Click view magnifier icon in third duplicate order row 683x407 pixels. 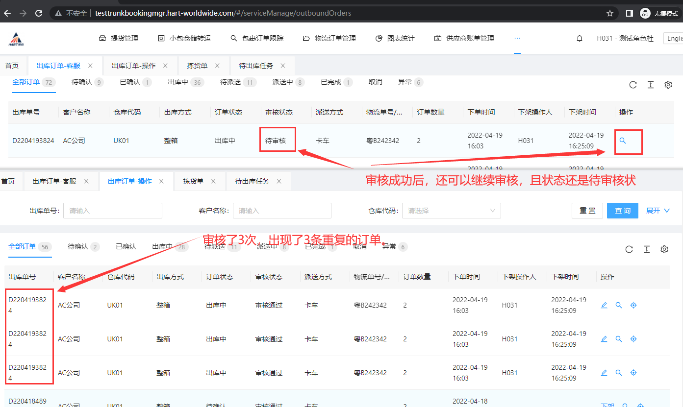619,373
